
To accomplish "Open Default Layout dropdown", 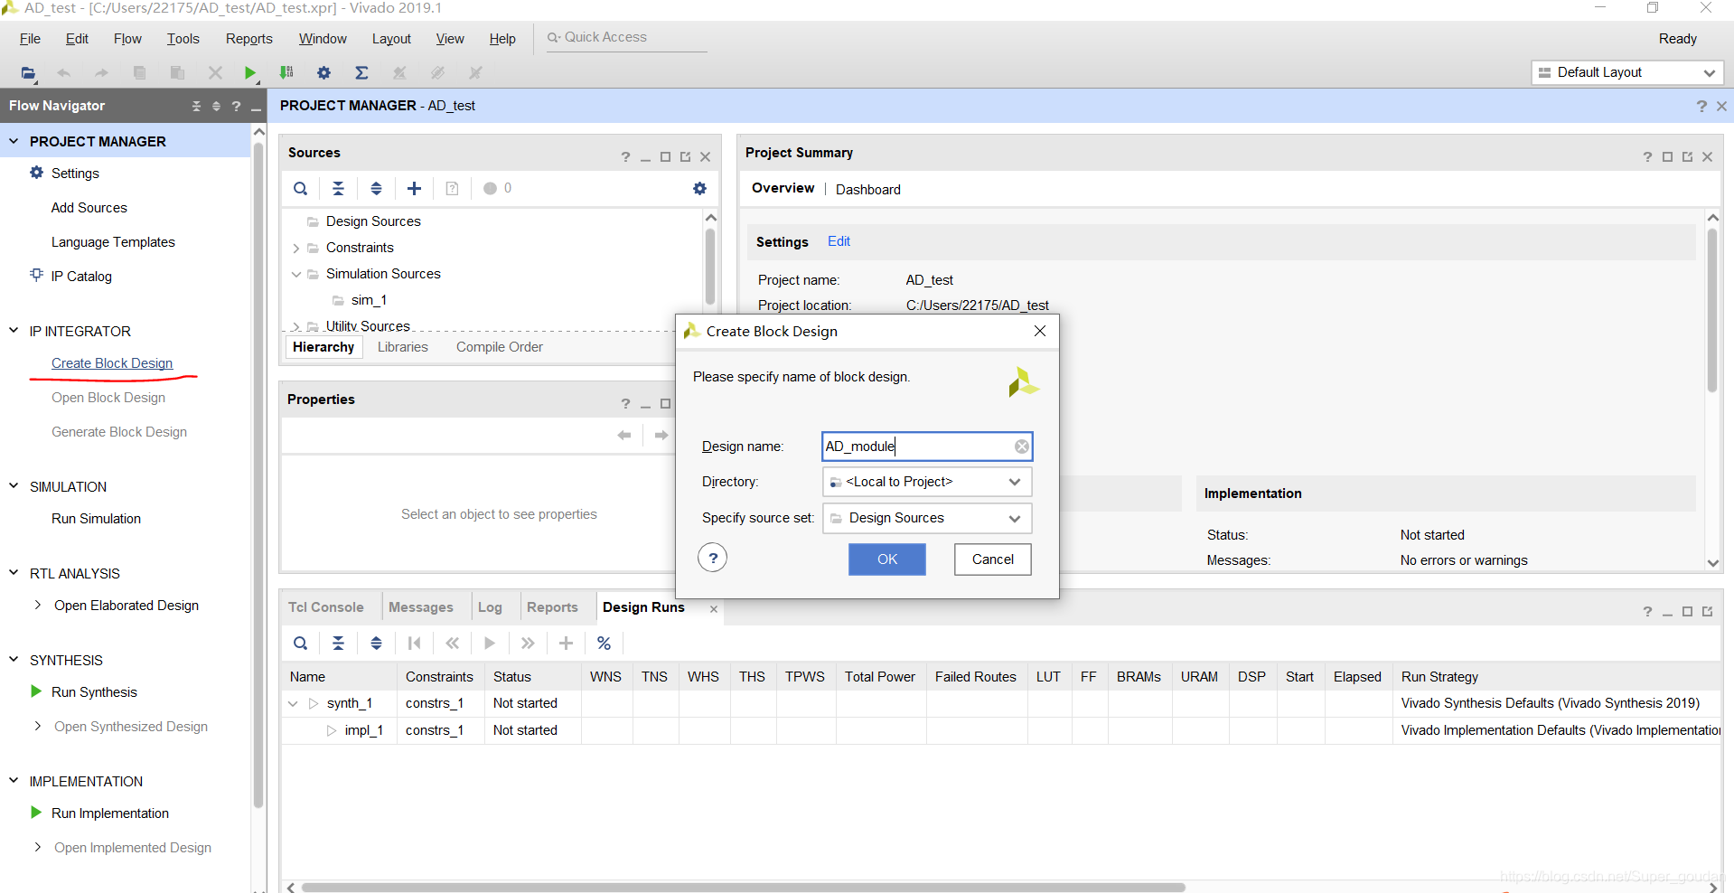I will [x=1627, y=72].
